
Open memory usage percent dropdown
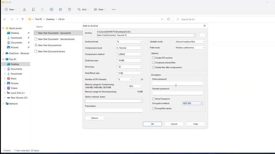(134, 86)
